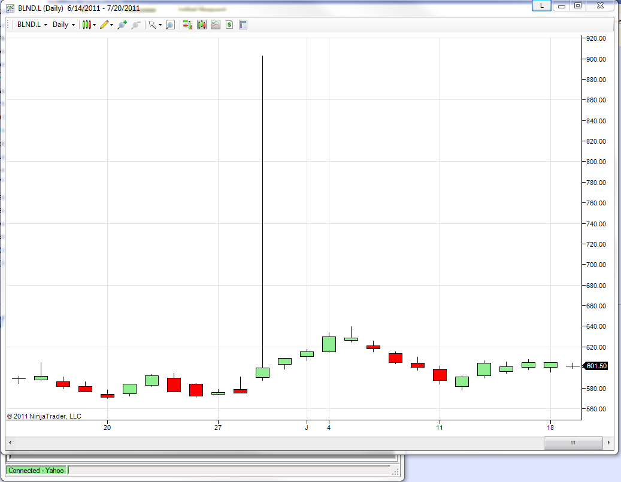Click the date label 20 on time axis

(x=107, y=428)
